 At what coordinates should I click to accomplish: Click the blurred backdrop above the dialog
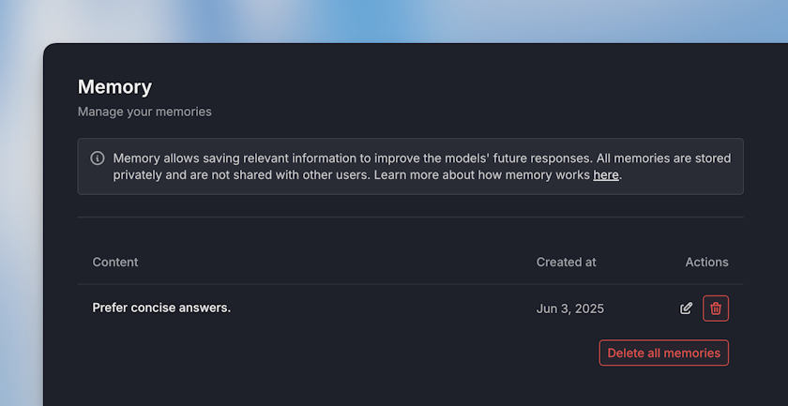[x=394, y=21]
